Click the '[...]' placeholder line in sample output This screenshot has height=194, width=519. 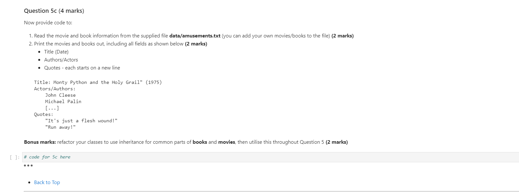[x=52, y=108]
